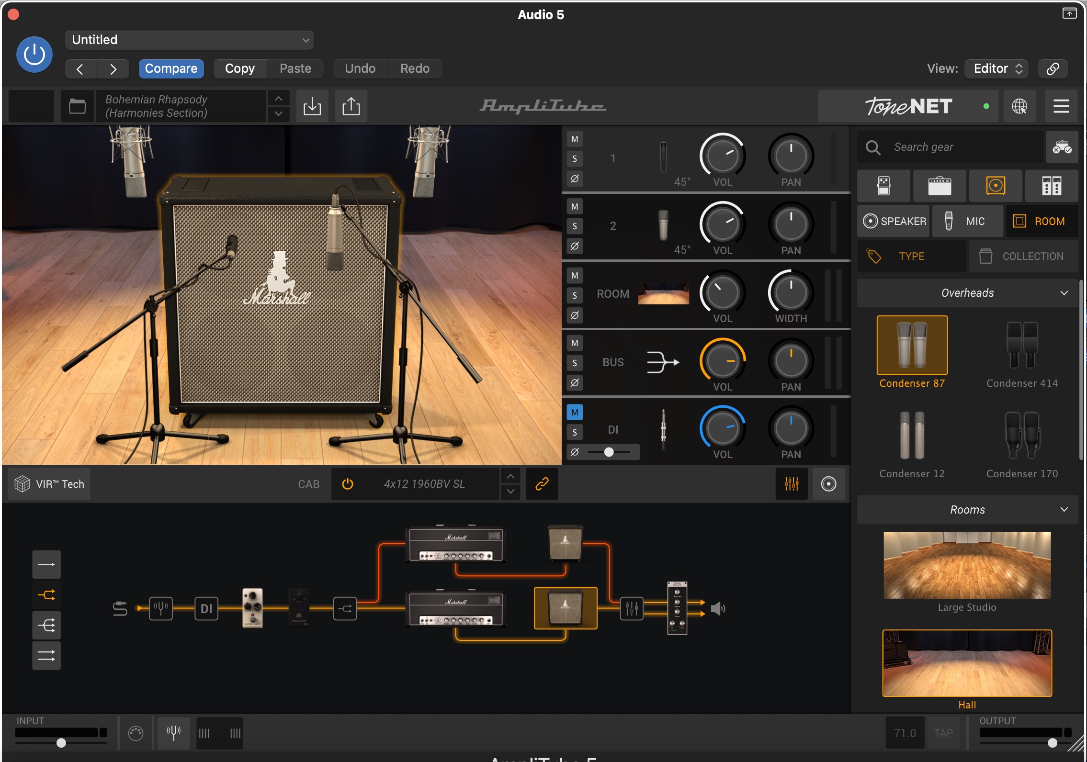Solo mic channel 1
This screenshot has height=762, width=1087.
point(575,159)
